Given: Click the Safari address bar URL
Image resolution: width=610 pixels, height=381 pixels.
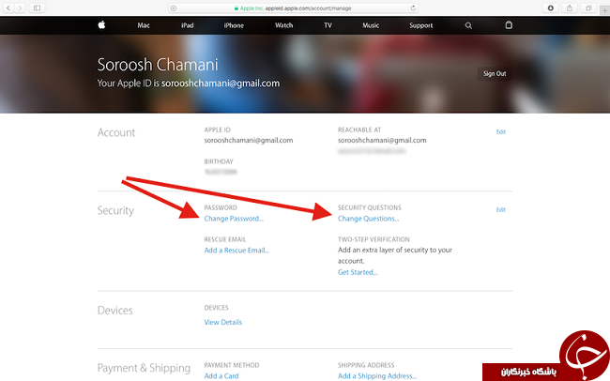Looking at the screenshot, I should click(308, 8).
